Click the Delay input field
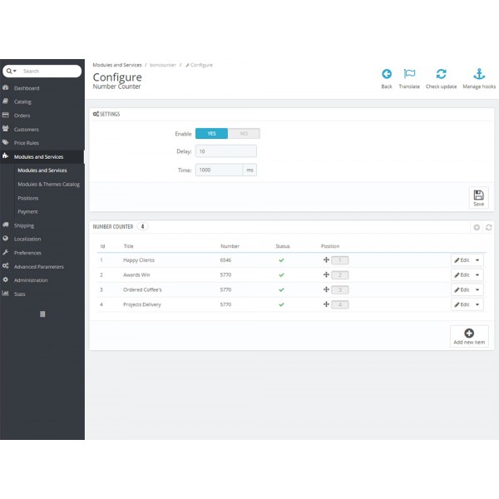499x499 pixels. tap(225, 151)
